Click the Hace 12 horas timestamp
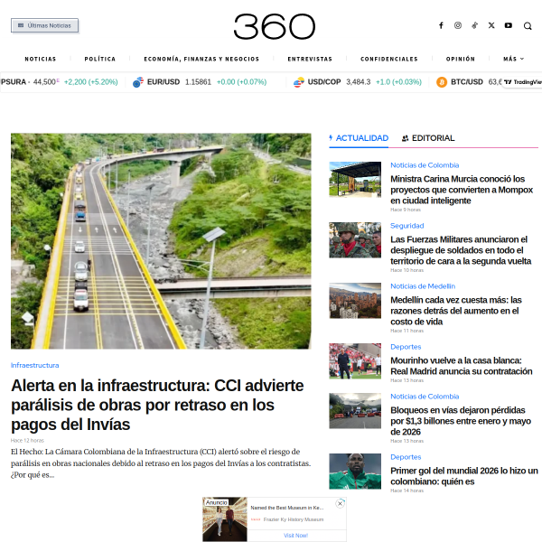This screenshot has width=542, height=542. pyautogui.click(x=27, y=441)
